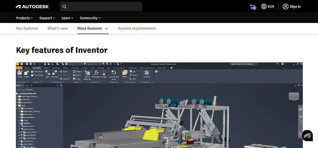Expand the Learn menu
The width and height of the screenshot is (318, 148).
[x=67, y=18]
